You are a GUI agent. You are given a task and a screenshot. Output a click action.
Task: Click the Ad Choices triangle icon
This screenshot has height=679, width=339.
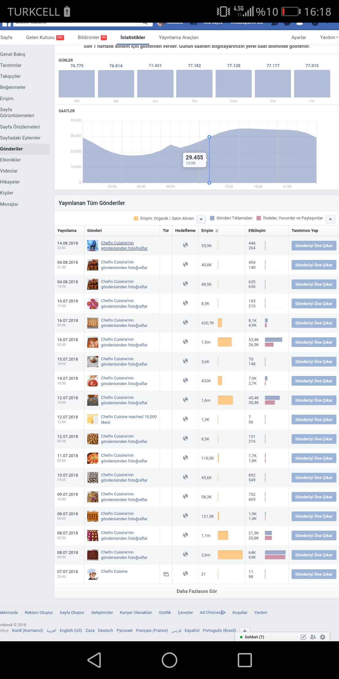pyautogui.click(x=223, y=612)
